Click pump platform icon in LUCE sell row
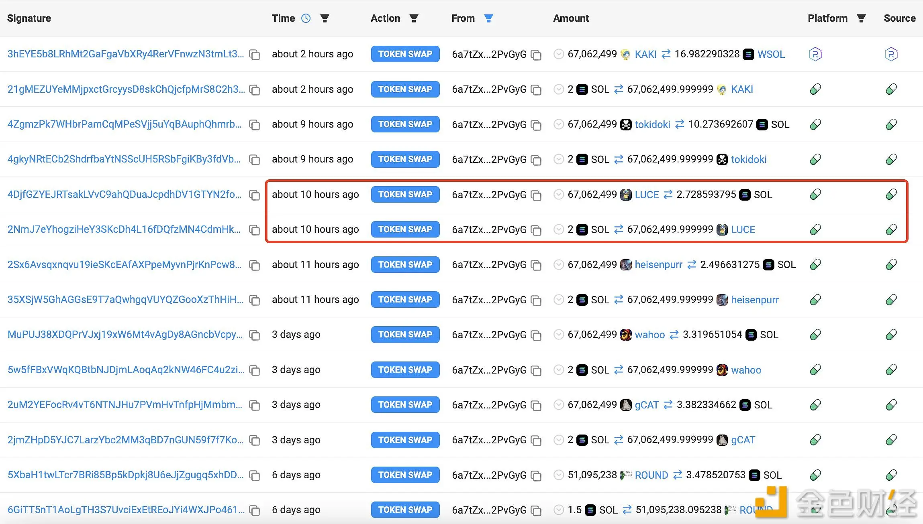The height and width of the screenshot is (524, 923). pyautogui.click(x=815, y=195)
